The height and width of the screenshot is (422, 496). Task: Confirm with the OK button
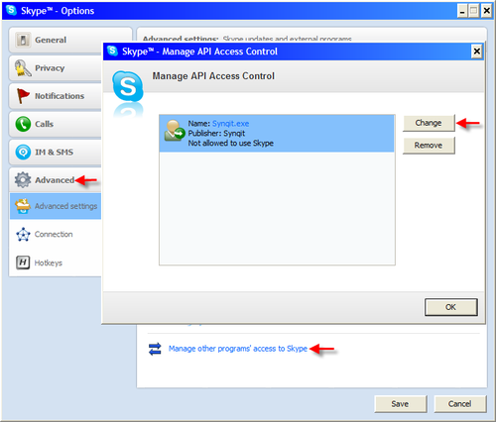[451, 307]
